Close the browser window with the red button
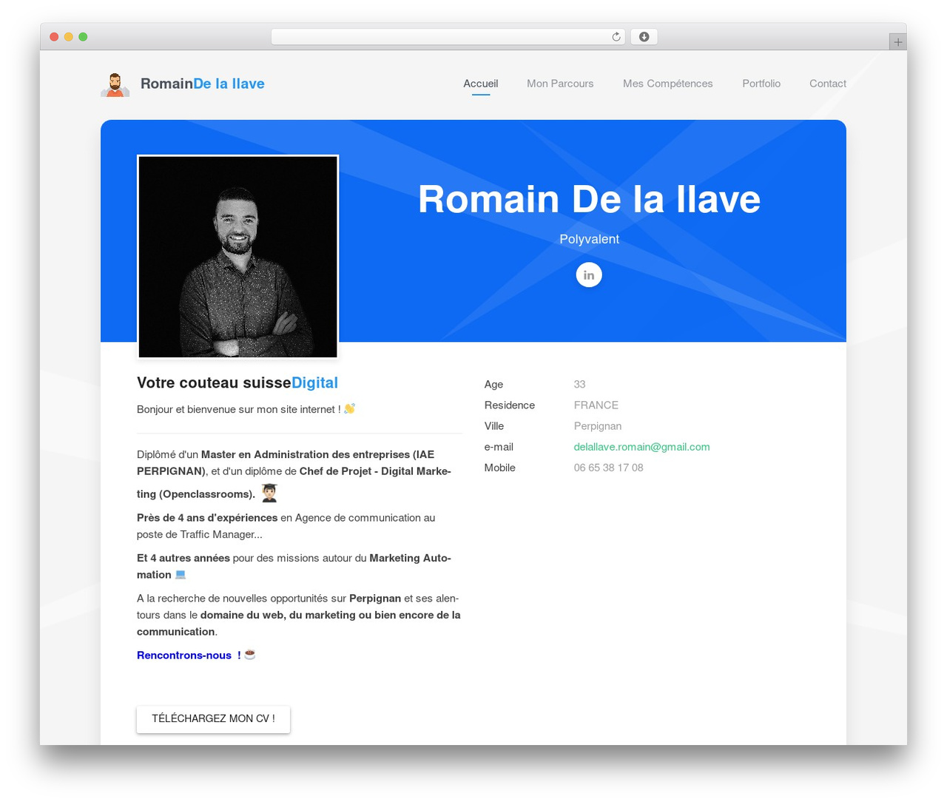This screenshot has height=802, width=947. click(x=54, y=37)
